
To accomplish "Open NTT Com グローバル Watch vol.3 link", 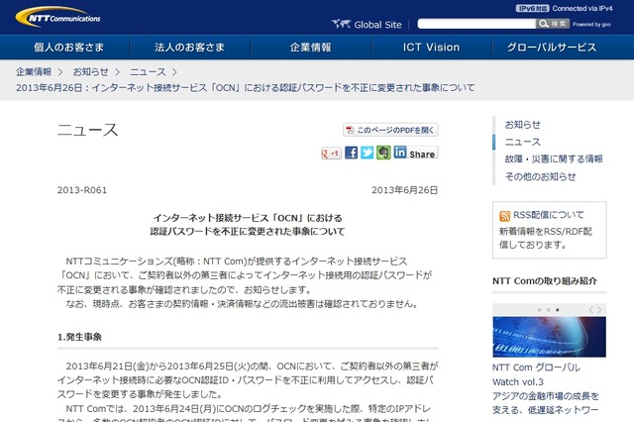I will pos(536,374).
